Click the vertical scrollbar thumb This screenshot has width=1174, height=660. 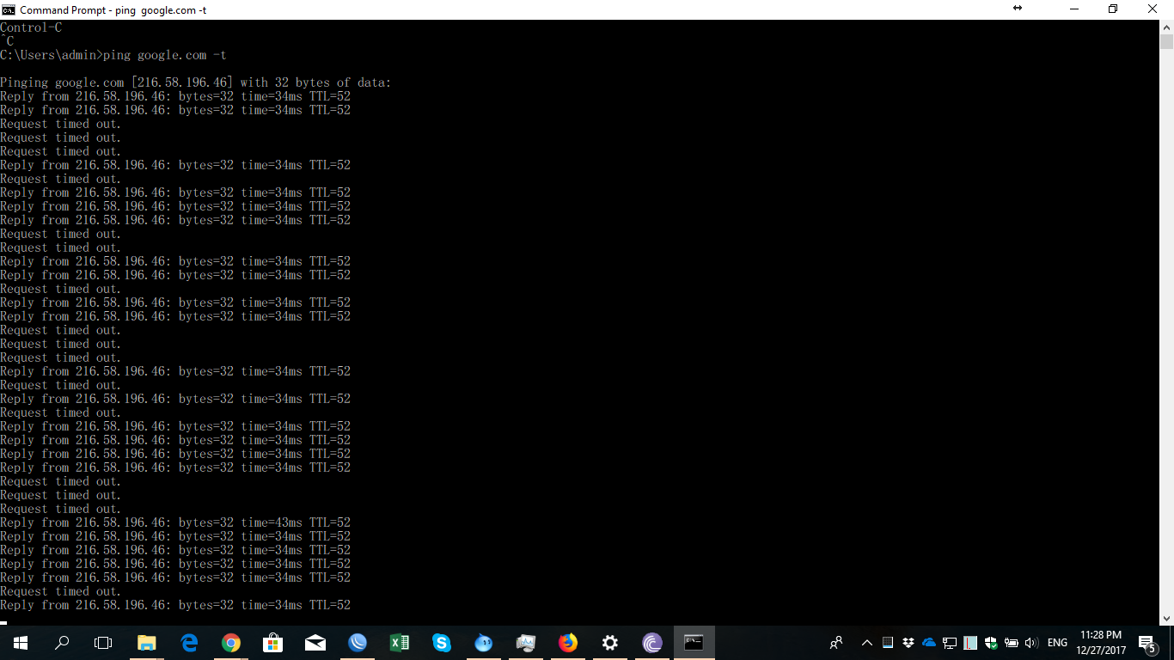(1166, 42)
